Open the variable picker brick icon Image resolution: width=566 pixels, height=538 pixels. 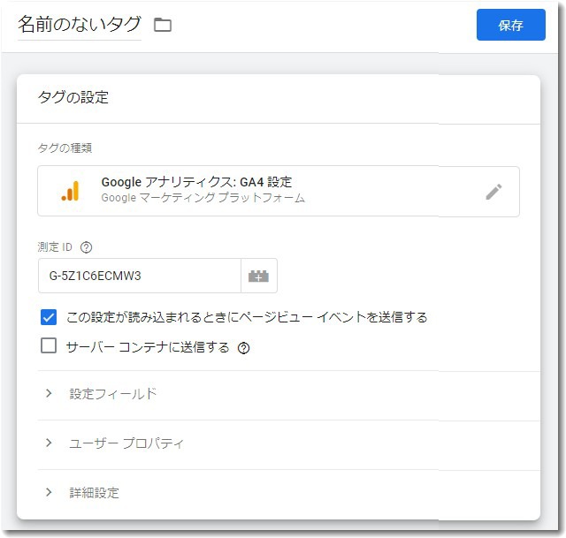[x=259, y=276]
